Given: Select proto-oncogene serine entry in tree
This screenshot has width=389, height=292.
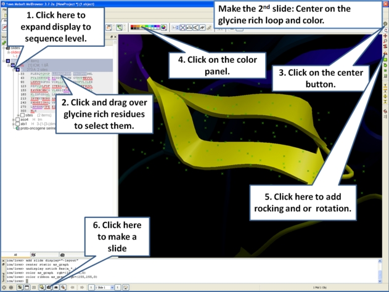Looking at the screenshot, I should coord(37,128).
